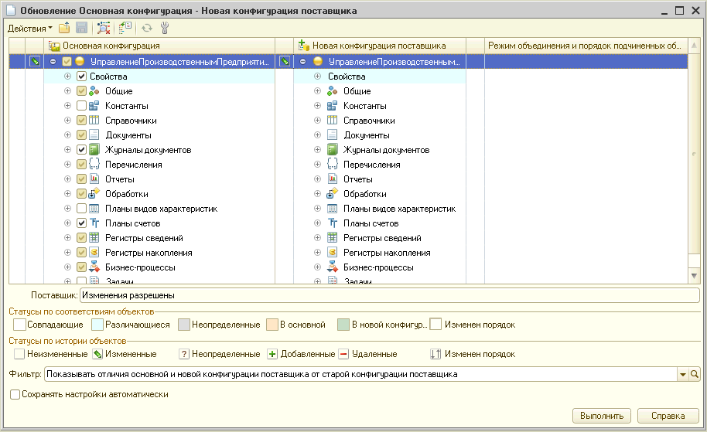Click the Поставщик field Изменения разрешены
Viewport: 707px width, 432px height.
pyautogui.click(x=390, y=295)
